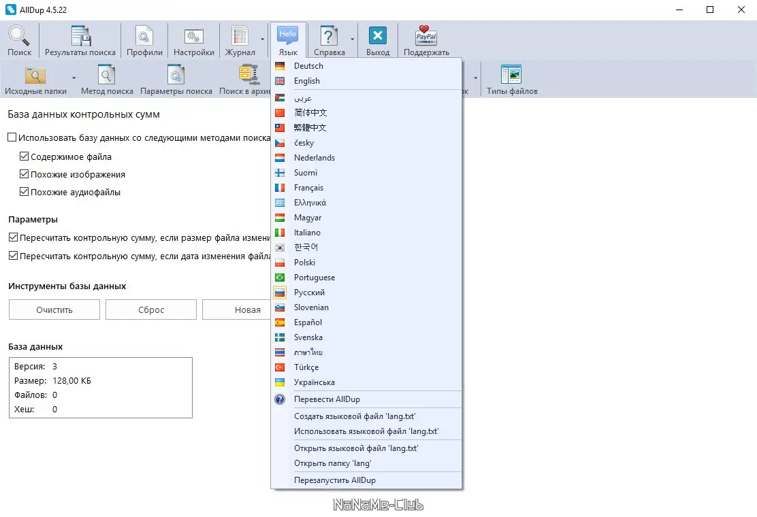This screenshot has width=757, height=517.
Task: Click the French flag icon next to Français
Action: tap(280, 188)
